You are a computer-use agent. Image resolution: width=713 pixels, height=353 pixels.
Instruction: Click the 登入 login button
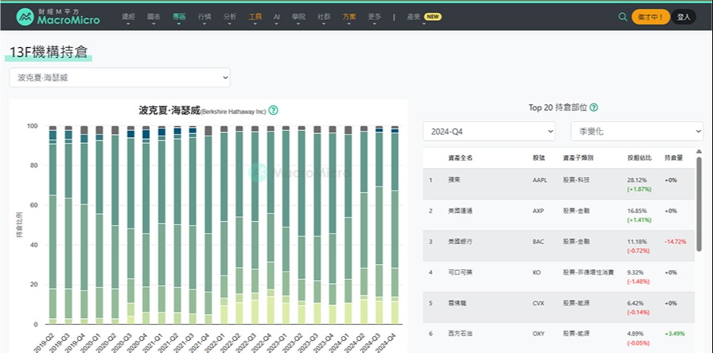(683, 17)
